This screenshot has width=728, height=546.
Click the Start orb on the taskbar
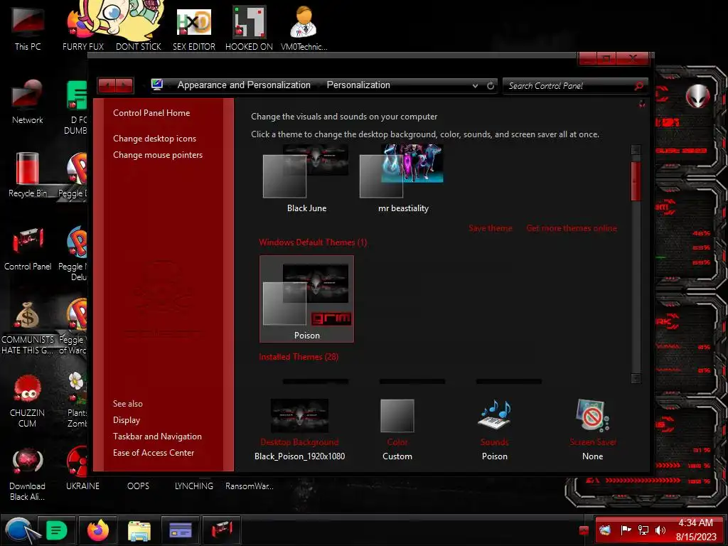pos(19,530)
